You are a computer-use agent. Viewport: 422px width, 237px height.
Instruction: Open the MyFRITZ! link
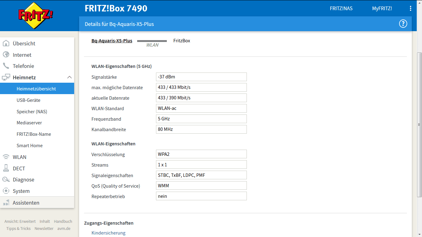click(x=382, y=8)
